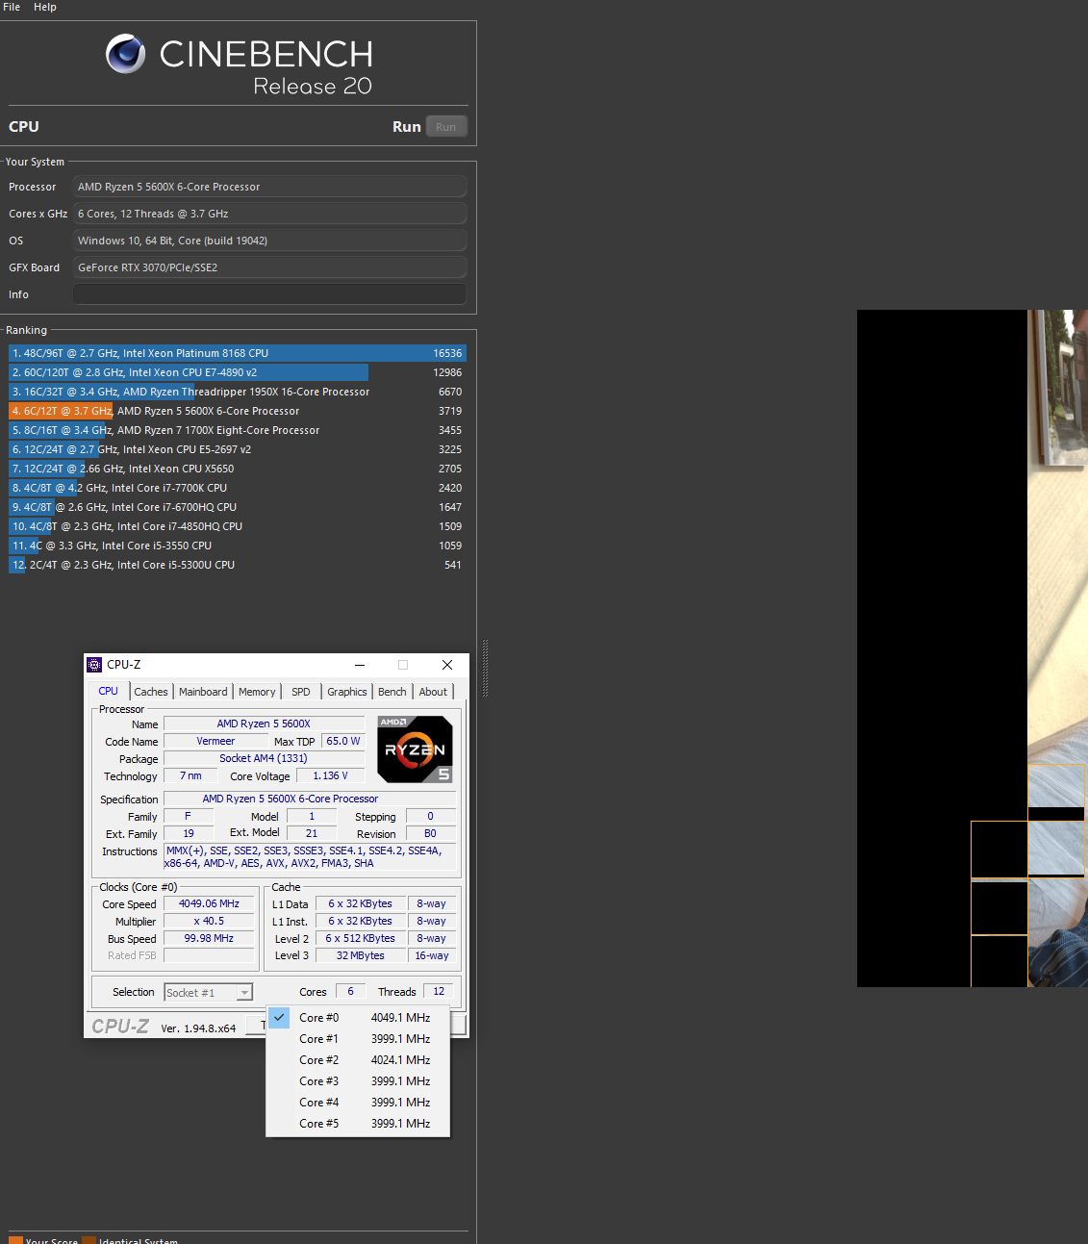1088x1244 pixels.
Task: Open the Selection Socket #1 dropdown
Action: [208, 992]
